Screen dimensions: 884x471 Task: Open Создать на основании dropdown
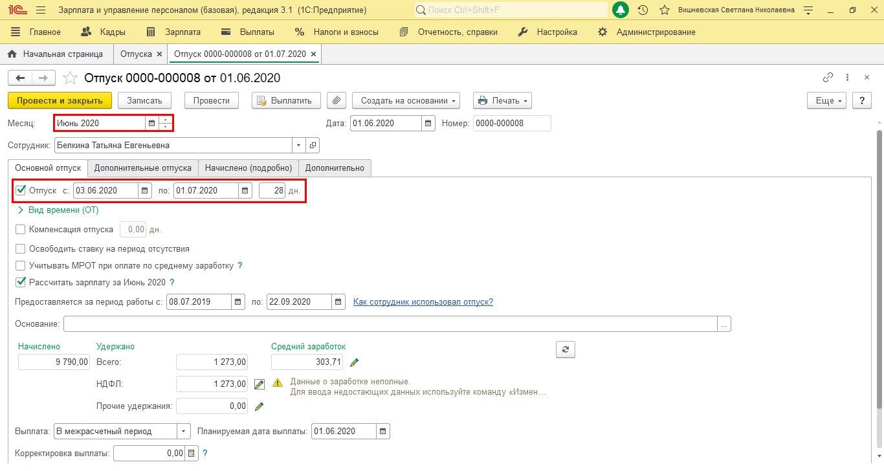click(x=406, y=100)
